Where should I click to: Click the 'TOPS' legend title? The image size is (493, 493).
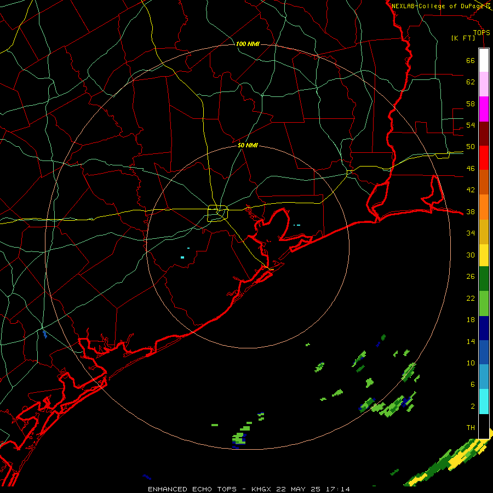pyautogui.click(x=481, y=33)
